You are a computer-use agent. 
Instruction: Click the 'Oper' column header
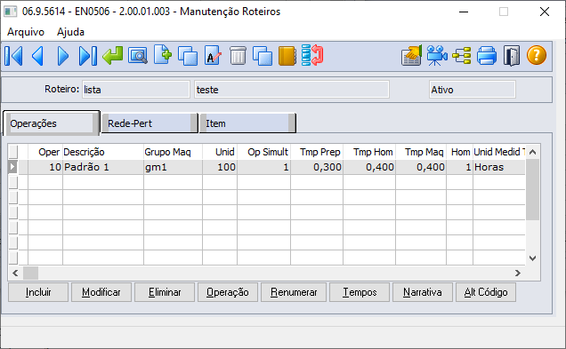(45, 152)
